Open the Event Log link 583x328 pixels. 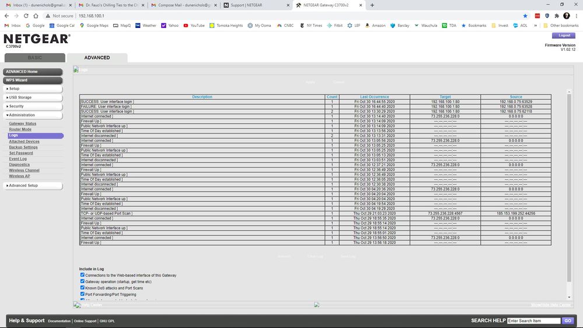(x=18, y=159)
